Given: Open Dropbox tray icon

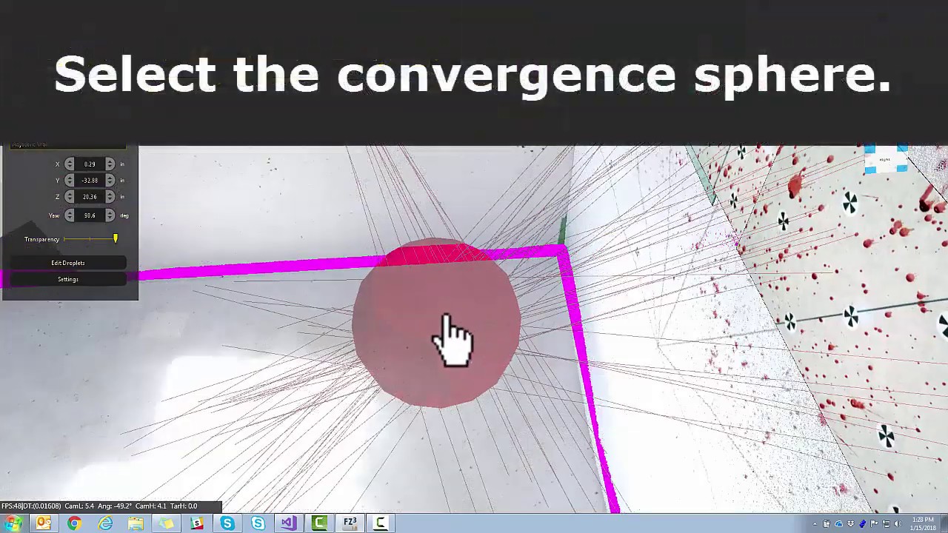Looking at the screenshot, I should tap(851, 524).
